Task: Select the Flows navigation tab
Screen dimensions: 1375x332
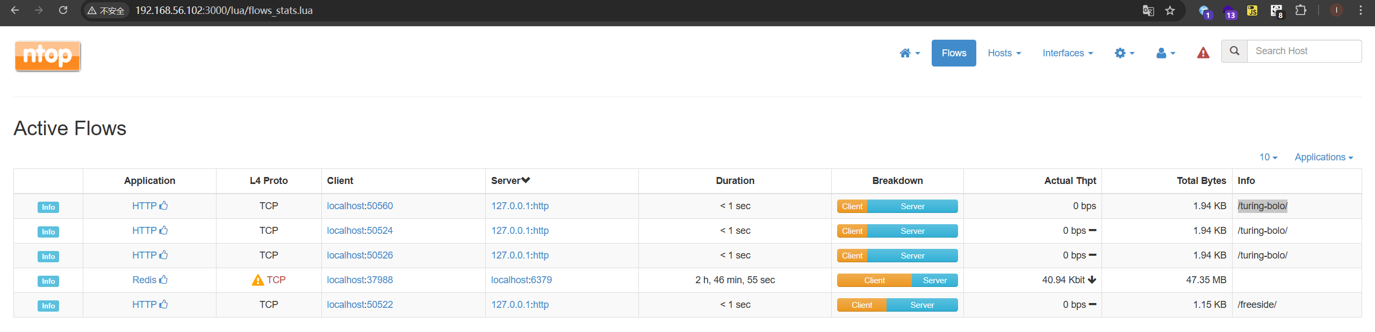Action: (x=953, y=53)
